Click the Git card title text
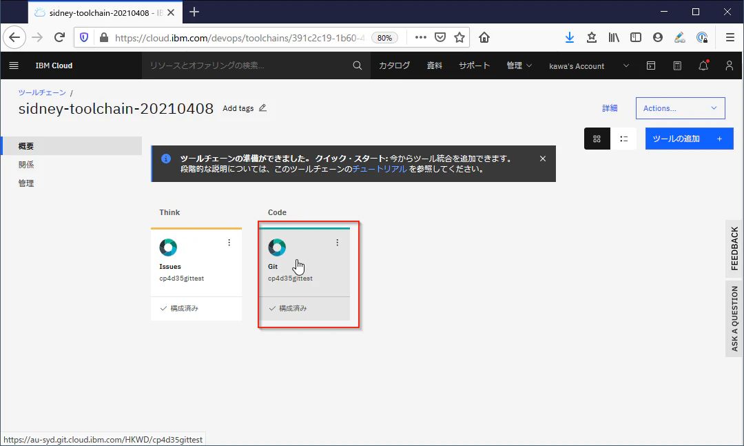This screenshot has width=744, height=446. click(272, 267)
